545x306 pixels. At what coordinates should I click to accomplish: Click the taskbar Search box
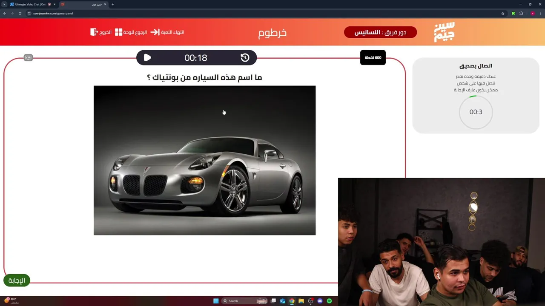[x=245, y=301]
